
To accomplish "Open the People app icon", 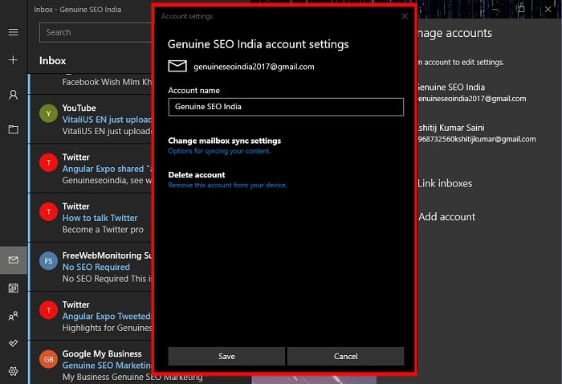I will point(14,316).
